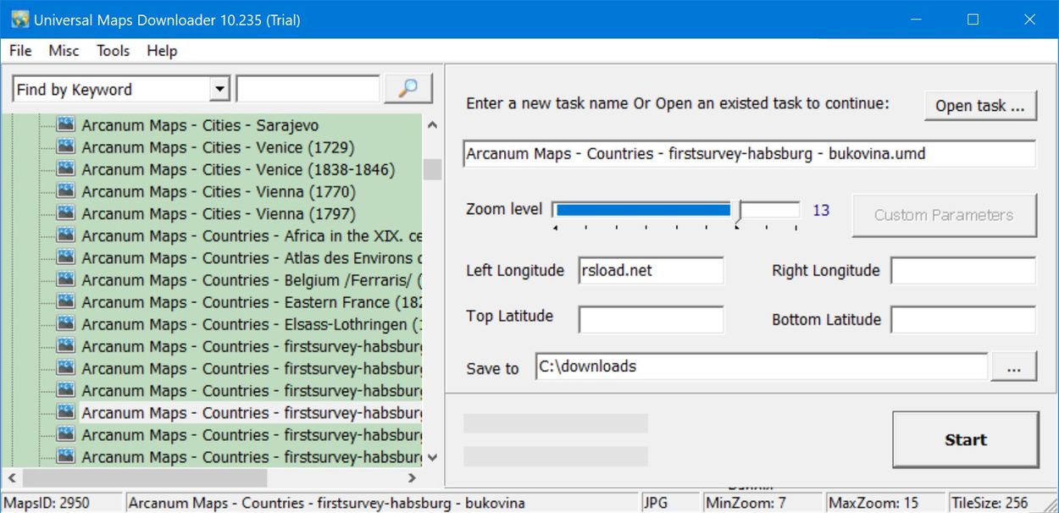
Task: Click the task name input field
Action: 749,153
